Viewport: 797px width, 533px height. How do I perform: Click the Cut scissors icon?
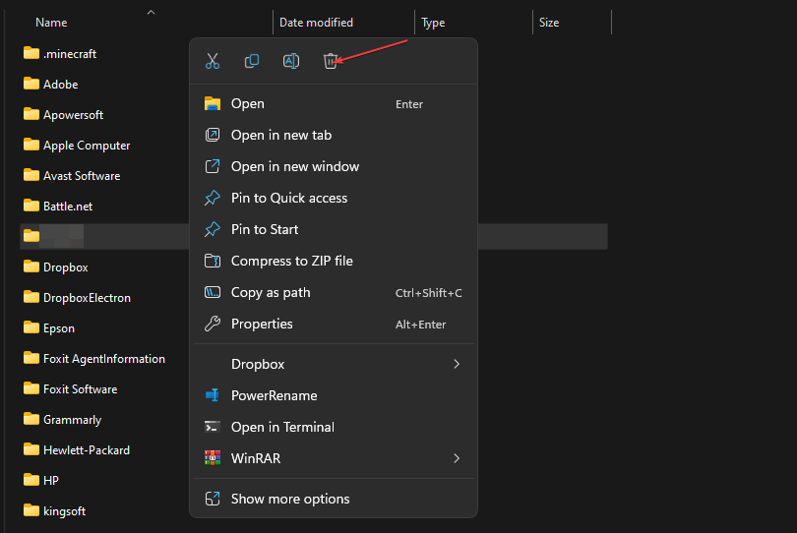pos(213,62)
